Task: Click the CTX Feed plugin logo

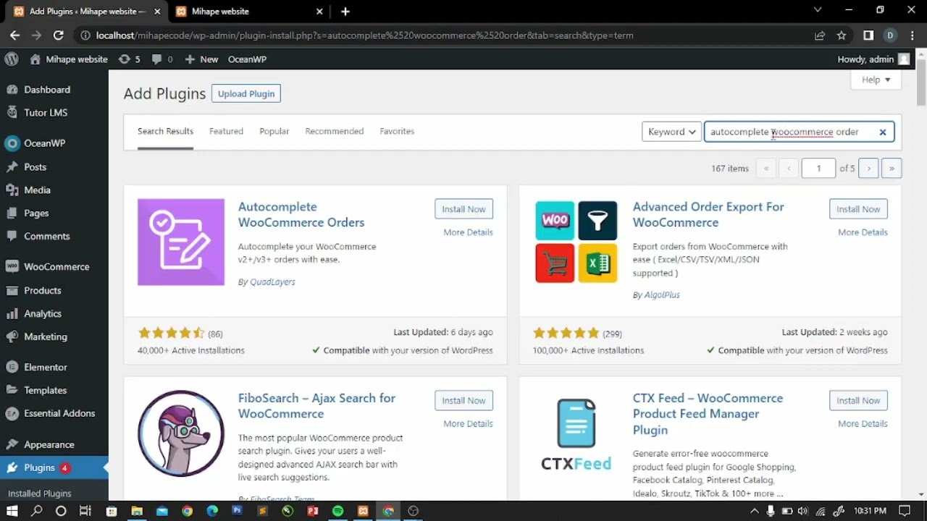Action: [576, 434]
